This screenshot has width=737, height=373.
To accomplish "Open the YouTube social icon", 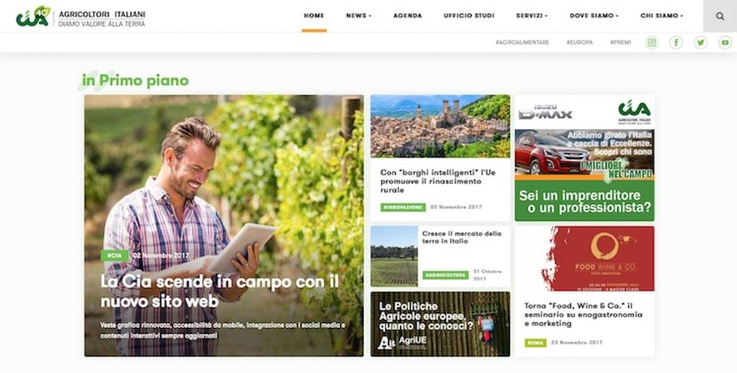I will click(x=725, y=42).
